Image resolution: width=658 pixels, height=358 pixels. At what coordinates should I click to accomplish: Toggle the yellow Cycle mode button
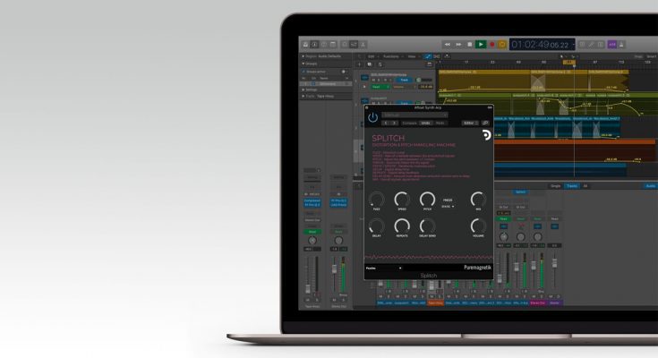click(x=502, y=44)
